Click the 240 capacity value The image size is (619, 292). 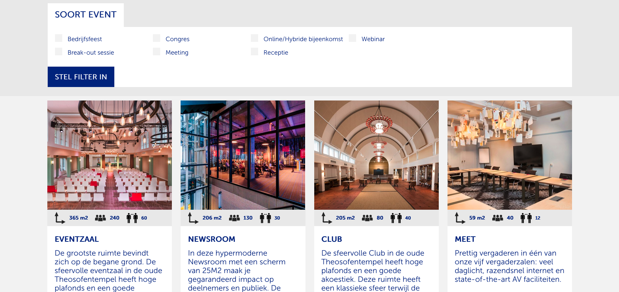115,218
